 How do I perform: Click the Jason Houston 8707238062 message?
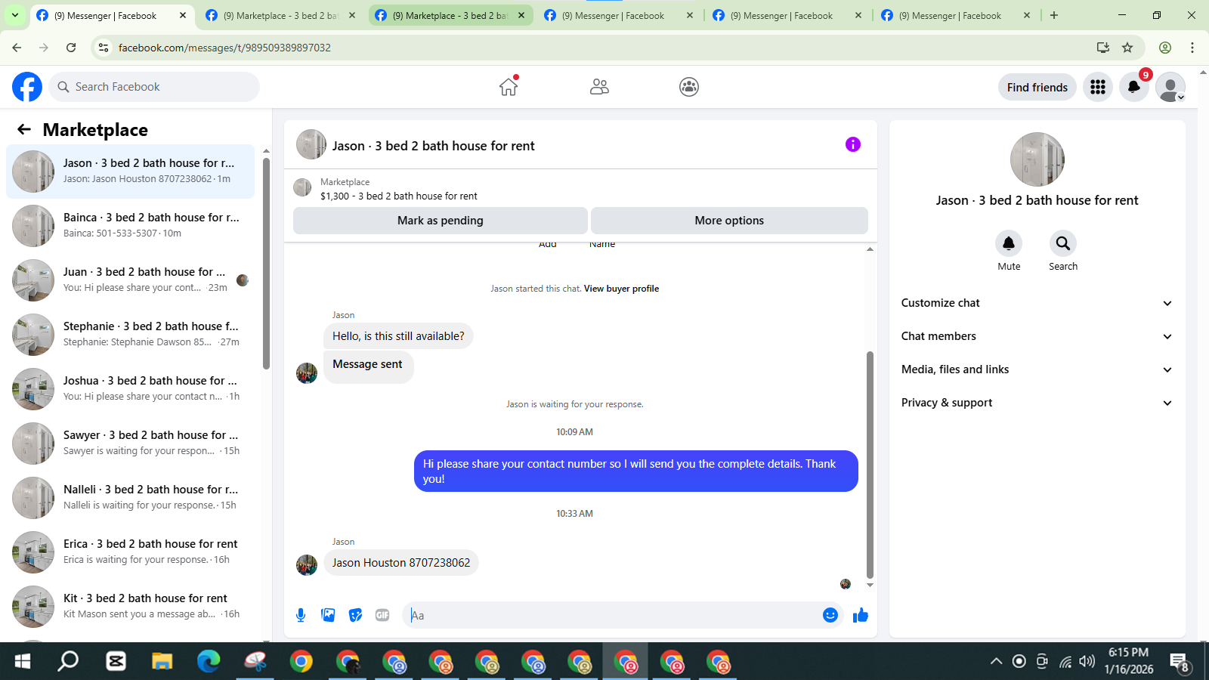point(401,563)
